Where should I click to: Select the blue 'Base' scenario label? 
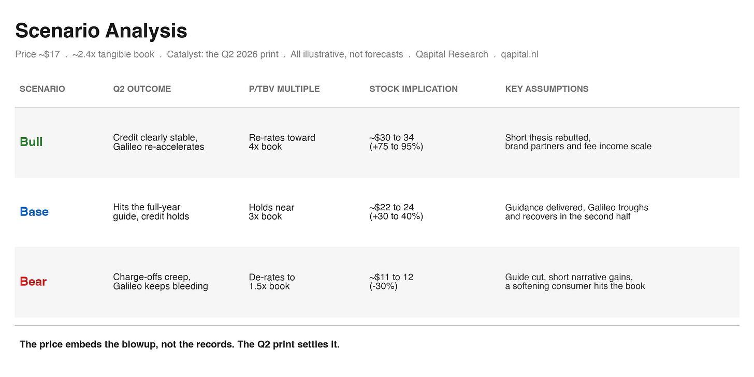[34, 212]
